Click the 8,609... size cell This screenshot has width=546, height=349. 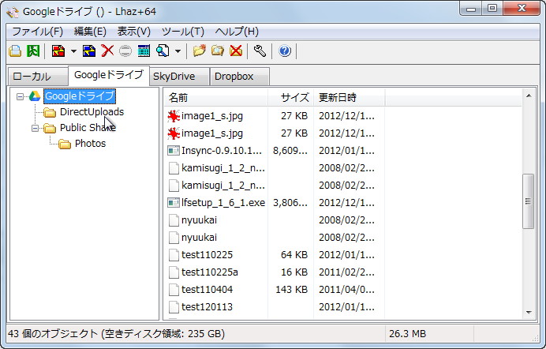[x=290, y=151]
